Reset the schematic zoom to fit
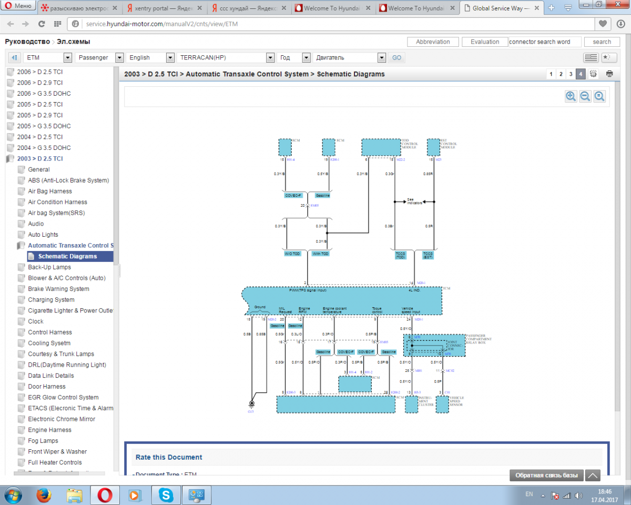Image resolution: width=631 pixels, height=505 pixels. [x=599, y=96]
